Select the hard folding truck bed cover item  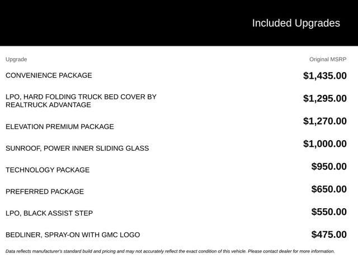[x=81, y=100]
